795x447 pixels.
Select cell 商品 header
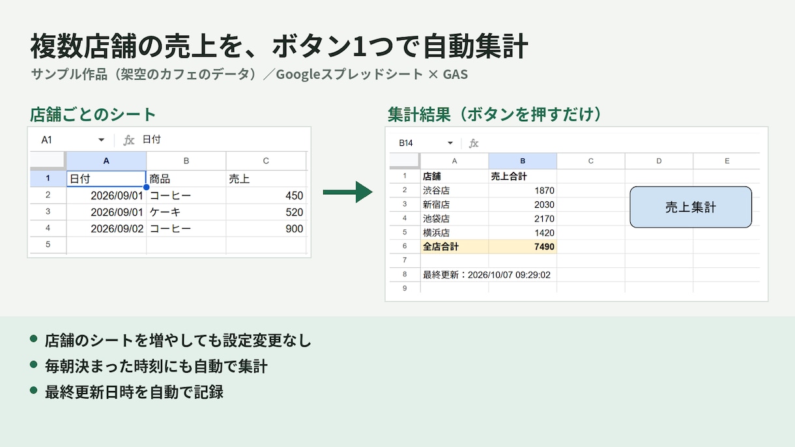click(x=186, y=179)
